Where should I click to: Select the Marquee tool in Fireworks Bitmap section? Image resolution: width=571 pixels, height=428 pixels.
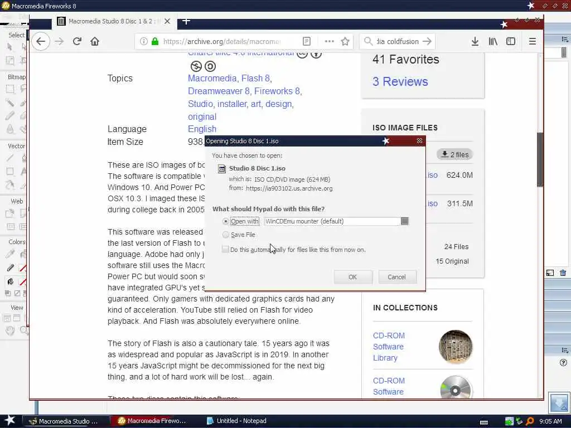10,89
